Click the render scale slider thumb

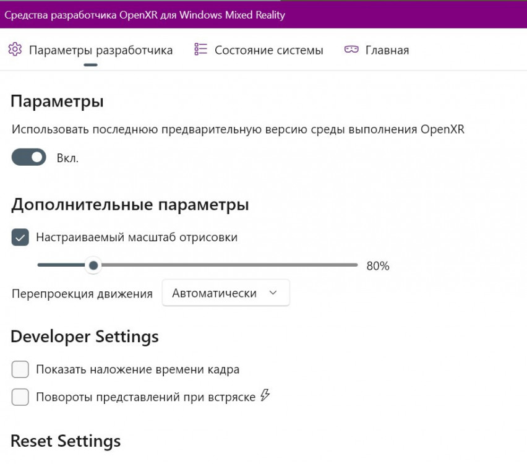[93, 265]
